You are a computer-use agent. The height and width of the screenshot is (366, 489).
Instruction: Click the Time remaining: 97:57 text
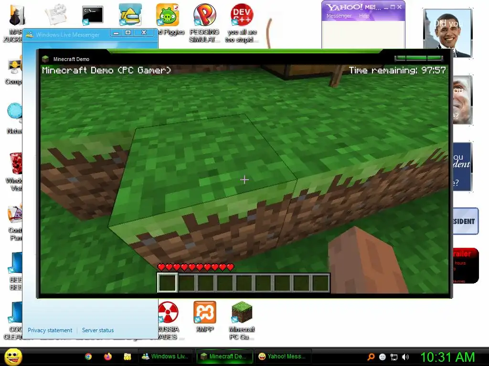[397, 71]
